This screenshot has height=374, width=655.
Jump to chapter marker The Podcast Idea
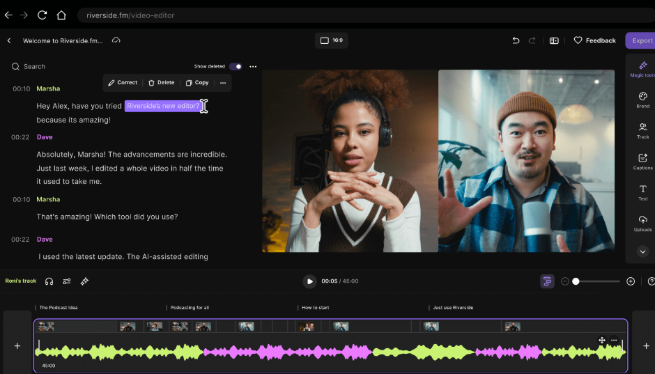(58, 308)
